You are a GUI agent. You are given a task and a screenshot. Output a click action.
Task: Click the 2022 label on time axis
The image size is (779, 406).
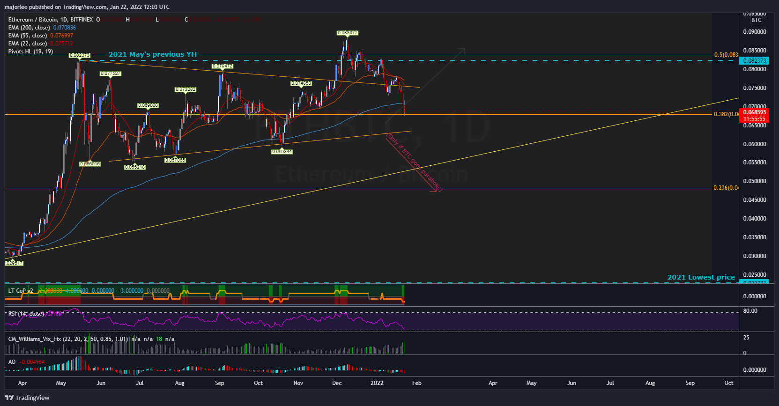coord(377,383)
